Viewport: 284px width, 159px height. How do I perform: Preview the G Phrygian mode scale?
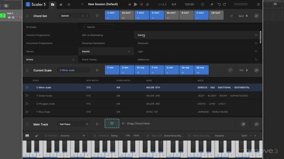pos(27,104)
